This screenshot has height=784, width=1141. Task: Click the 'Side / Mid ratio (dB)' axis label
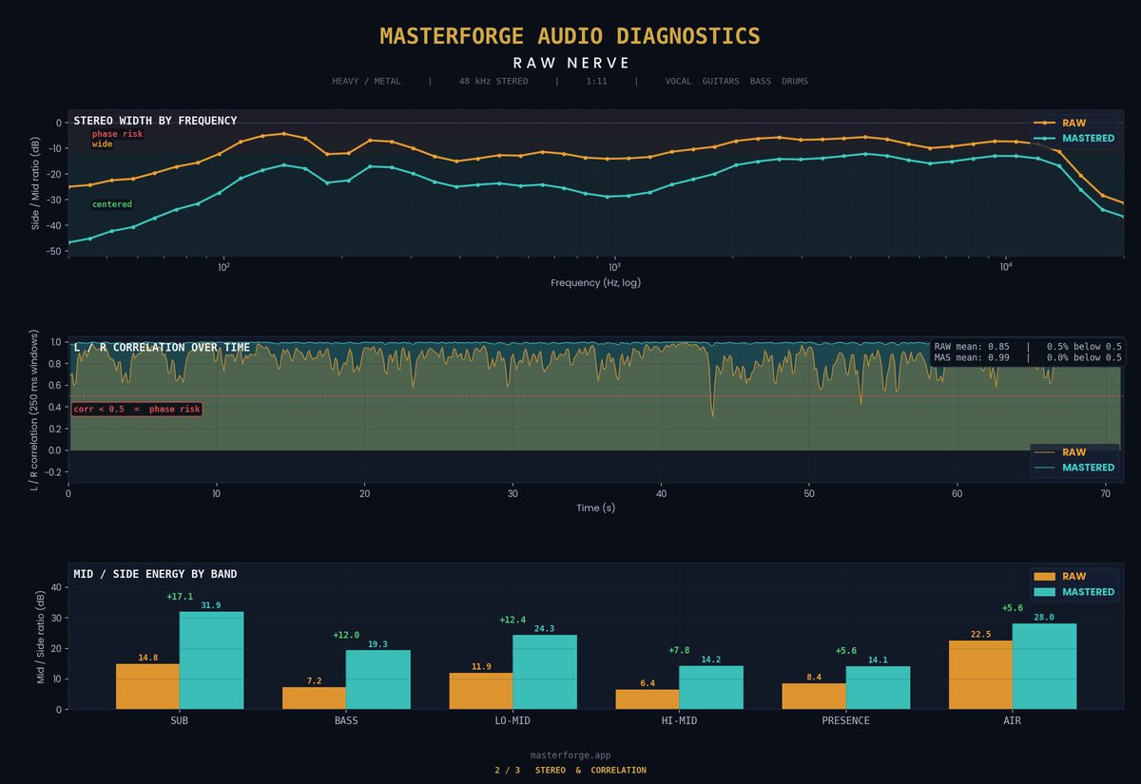(x=36, y=182)
